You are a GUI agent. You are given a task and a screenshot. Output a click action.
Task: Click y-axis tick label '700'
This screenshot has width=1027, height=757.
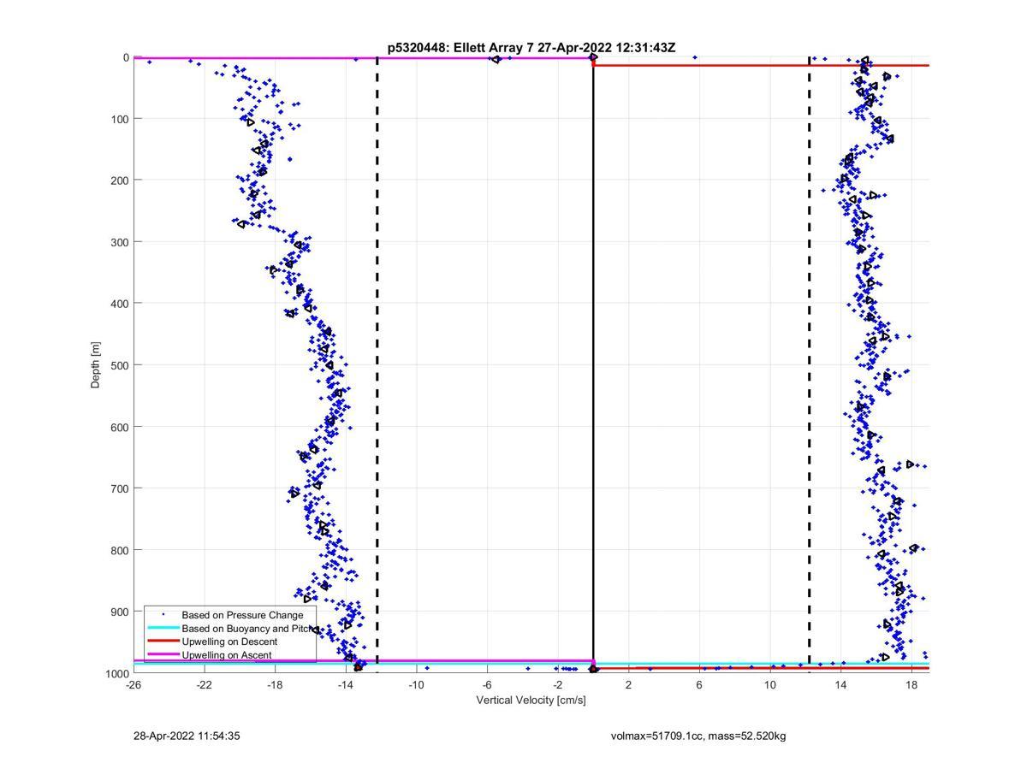[x=119, y=488]
